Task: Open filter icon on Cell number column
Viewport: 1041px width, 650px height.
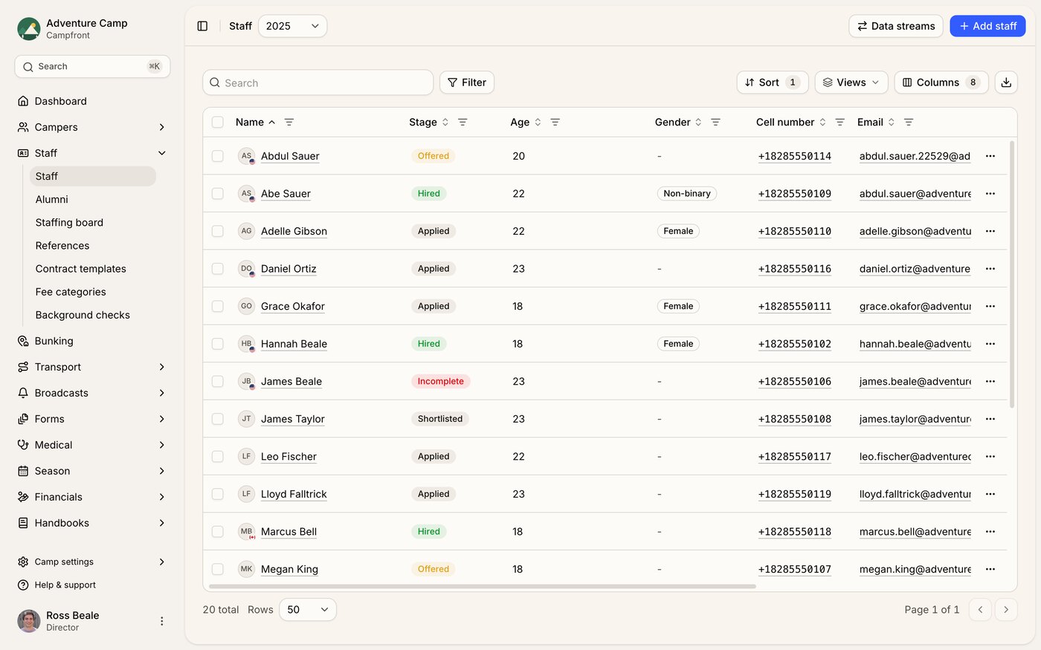Action: point(839,122)
